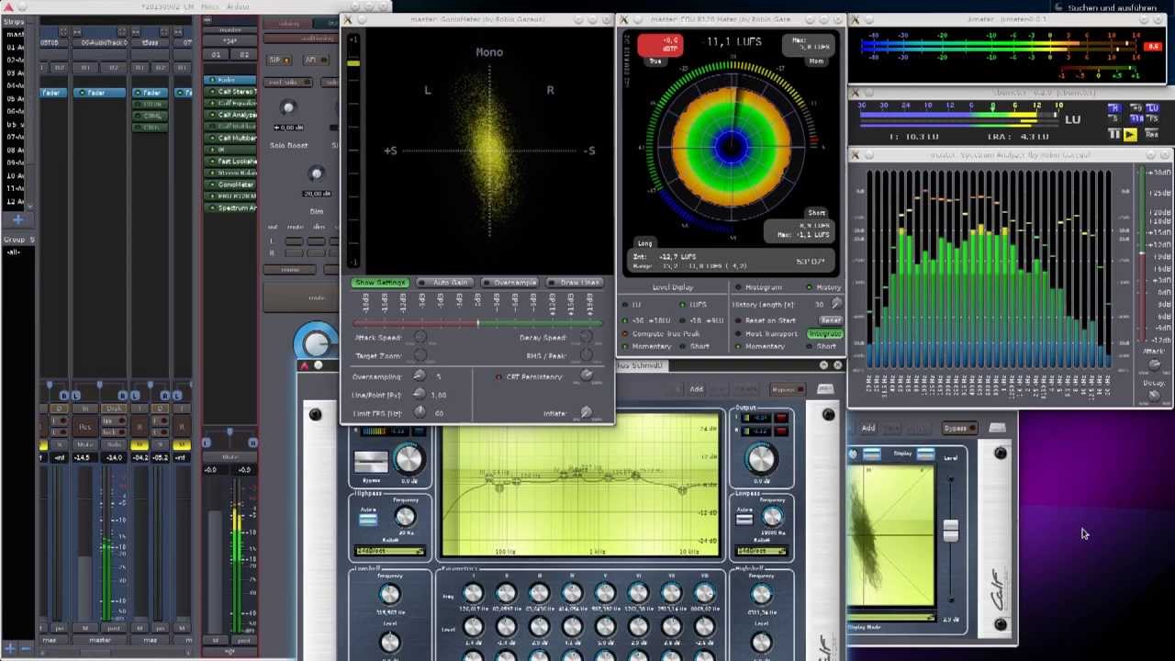Select the LU radio option
The width and height of the screenshot is (1175, 661).
tap(632, 305)
